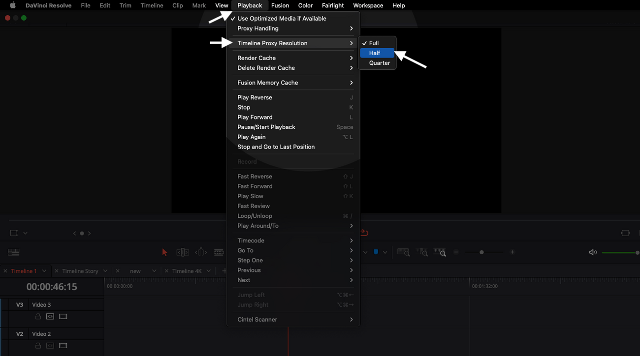
Task: Click the Full Extent Zoom icon
Action: click(x=403, y=252)
